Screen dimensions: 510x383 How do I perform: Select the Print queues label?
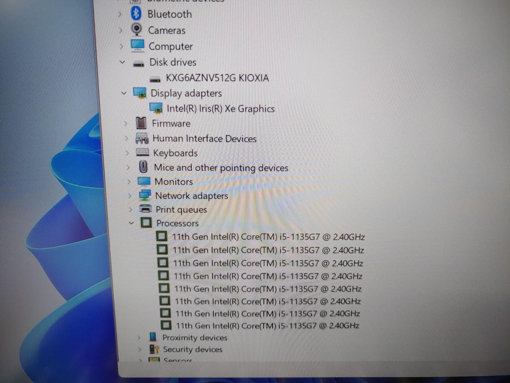(x=181, y=210)
